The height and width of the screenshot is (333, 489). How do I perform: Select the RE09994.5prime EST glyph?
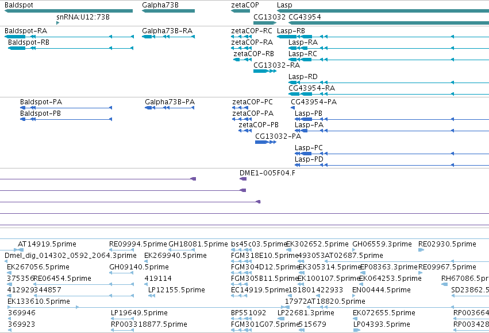point(122,250)
